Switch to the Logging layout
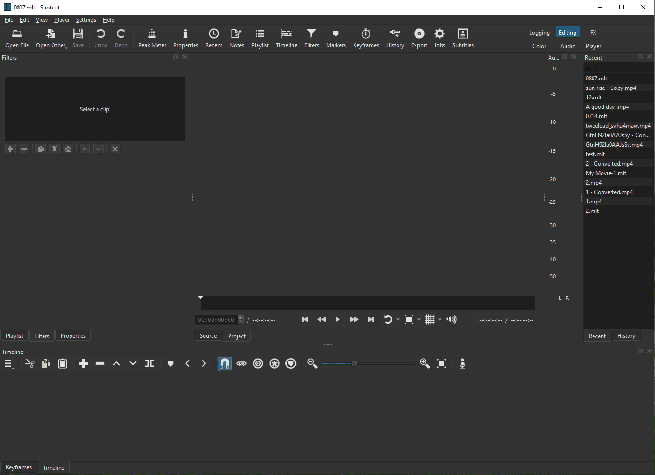 pos(540,33)
